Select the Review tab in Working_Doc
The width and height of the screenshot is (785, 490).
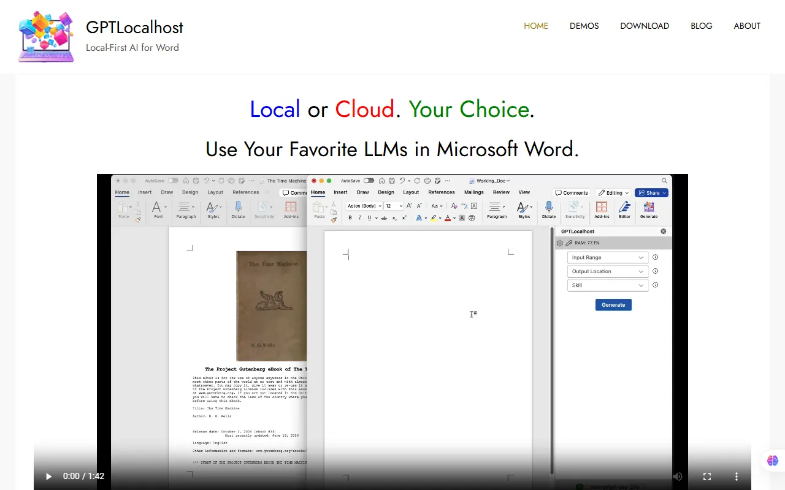click(501, 192)
